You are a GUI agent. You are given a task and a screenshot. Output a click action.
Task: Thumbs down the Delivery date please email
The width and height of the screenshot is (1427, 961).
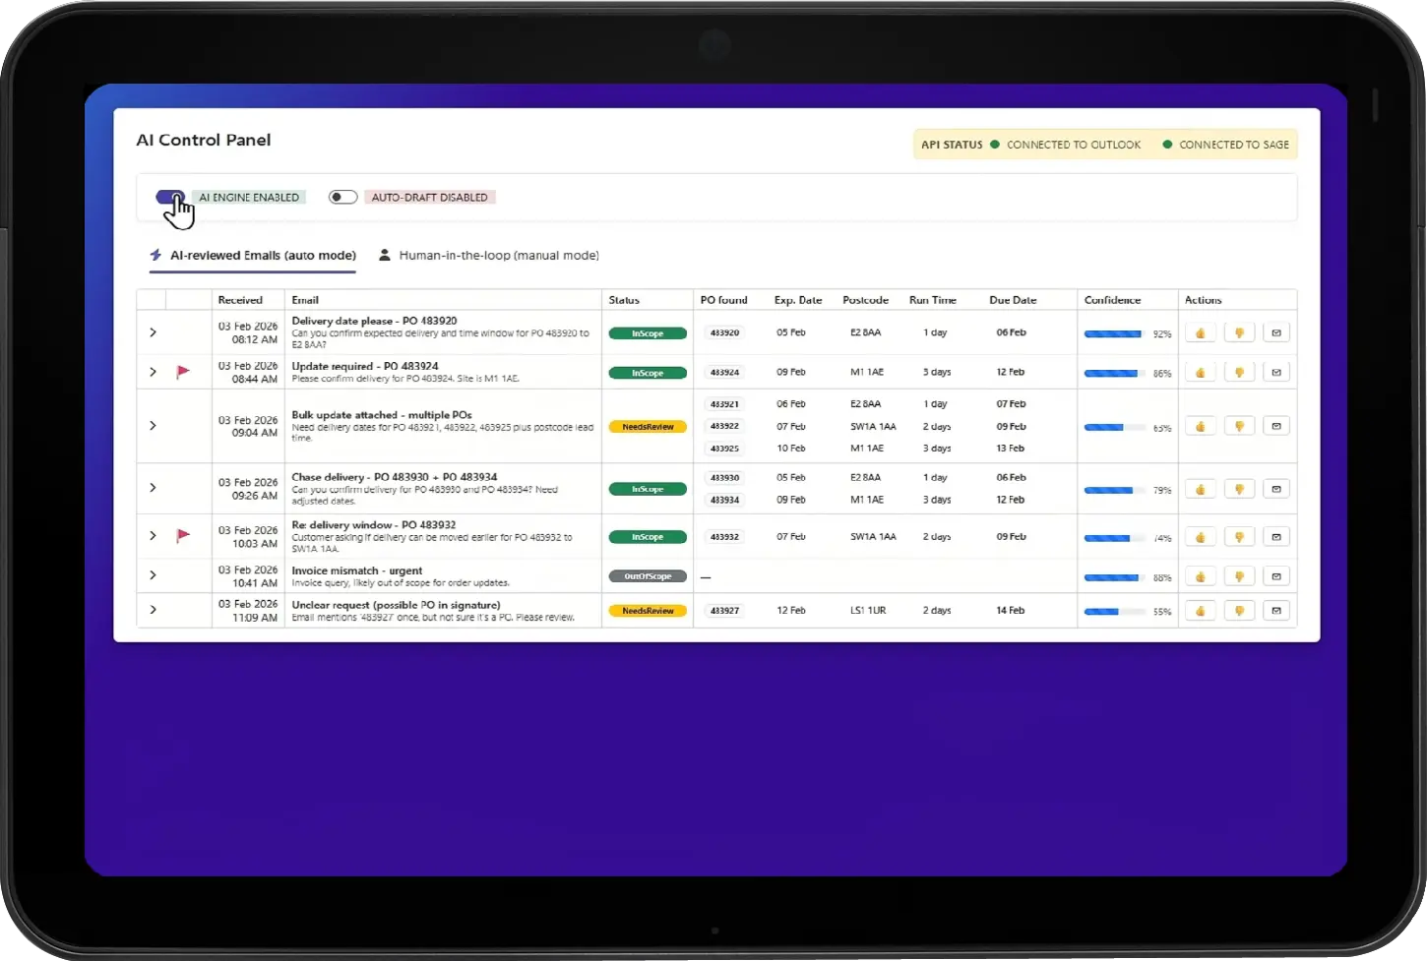click(x=1239, y=333)
